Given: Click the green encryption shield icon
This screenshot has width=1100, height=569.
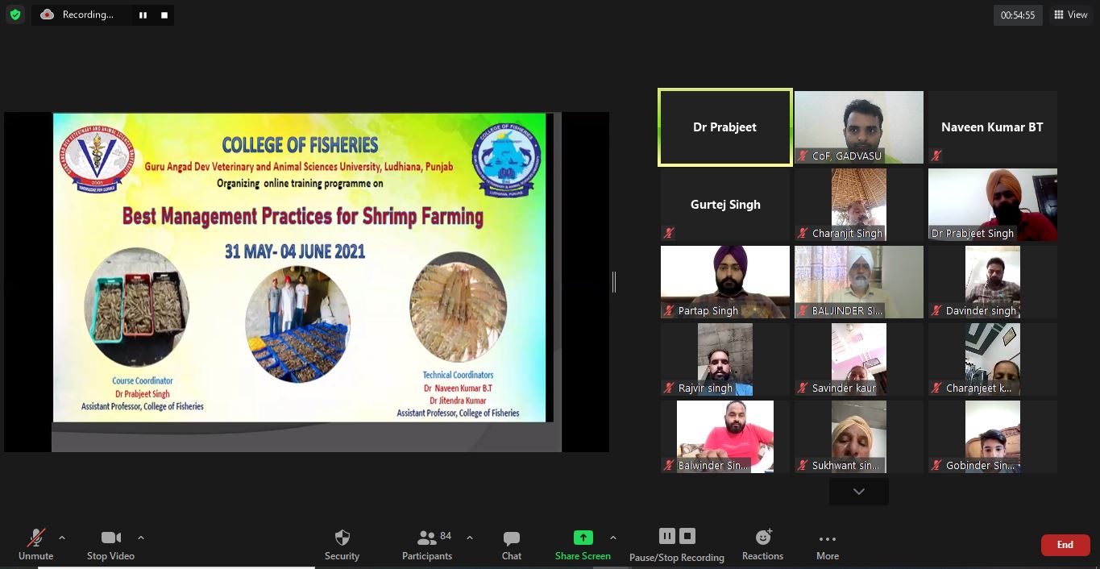Looking at the screenshot, I should (15, 15).
